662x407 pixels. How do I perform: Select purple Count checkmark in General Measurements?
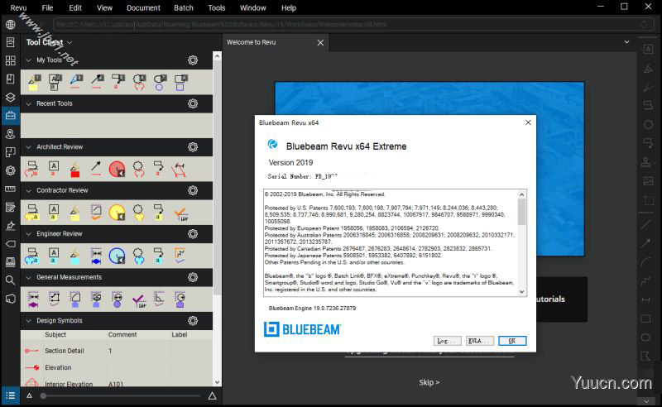coord(139,300)
